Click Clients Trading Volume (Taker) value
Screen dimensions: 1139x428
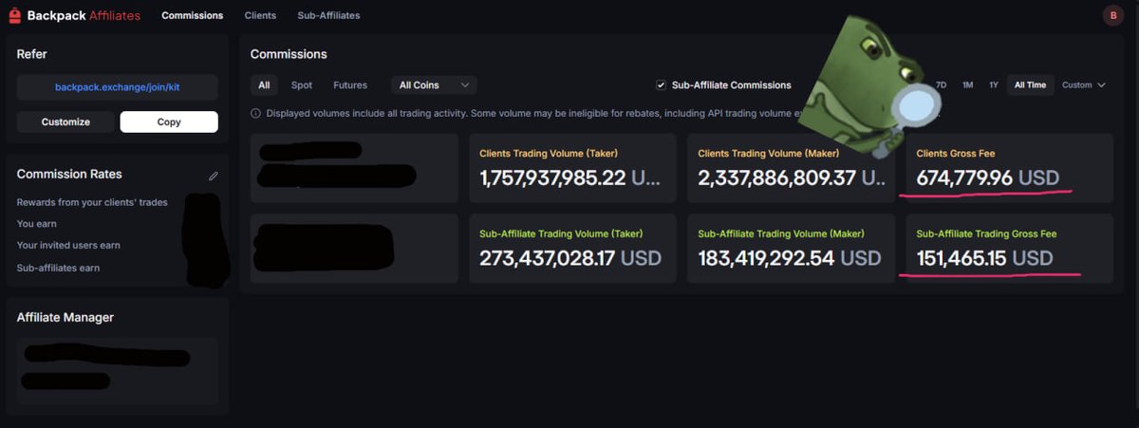coord(569,177)
